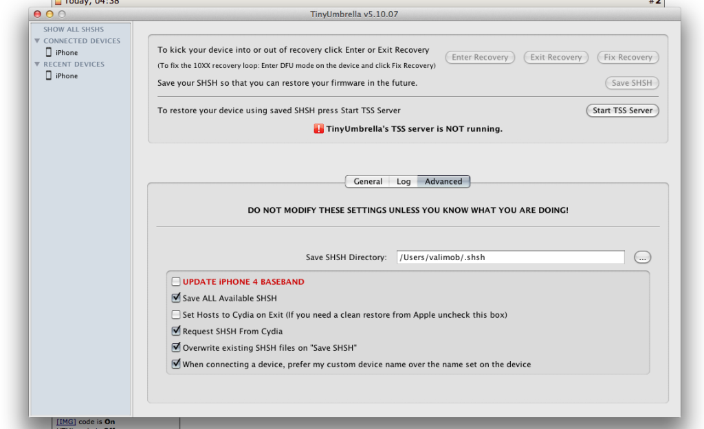Click the Save SHSH button
This screenshot has height=429, width=704.
tap(632, 83)
